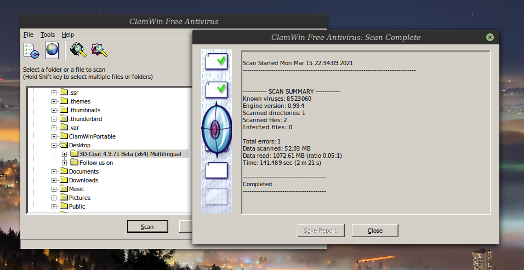Select the ClamWinPortable folder icon
524x270 pixels.
click(x=64, y=136)
